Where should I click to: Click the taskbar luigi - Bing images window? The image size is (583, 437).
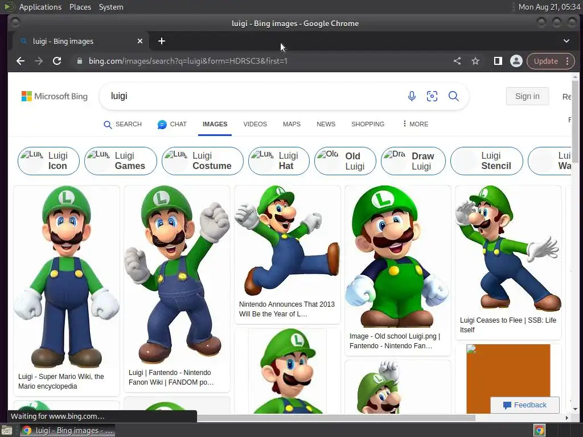click(x=67, y=430)
